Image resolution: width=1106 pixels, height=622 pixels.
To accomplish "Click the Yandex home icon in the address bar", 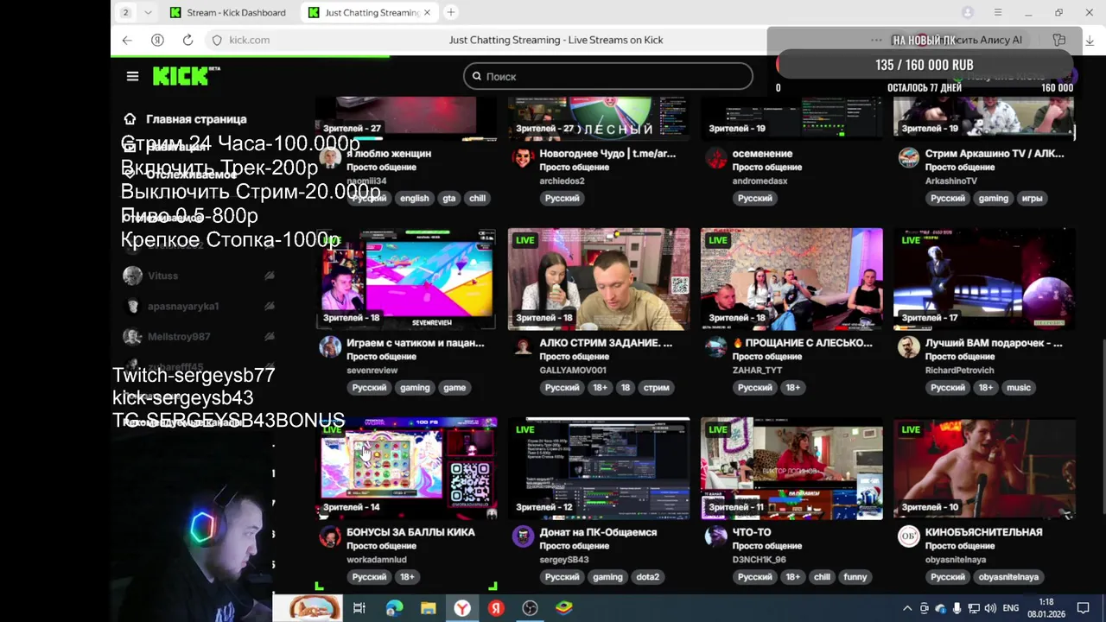I will coord(157,40).
